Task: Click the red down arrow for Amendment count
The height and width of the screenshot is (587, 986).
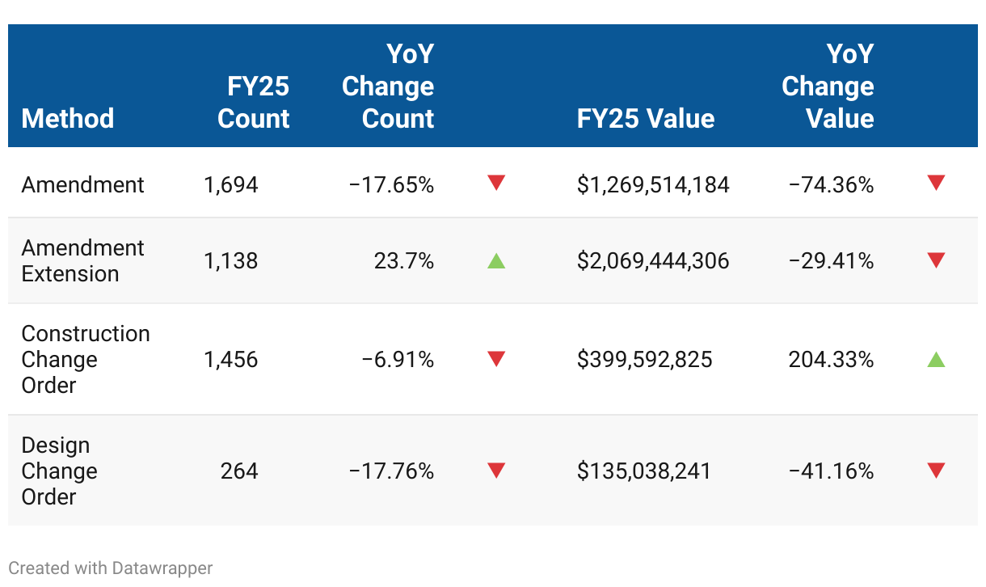Action: coord(496,183)
